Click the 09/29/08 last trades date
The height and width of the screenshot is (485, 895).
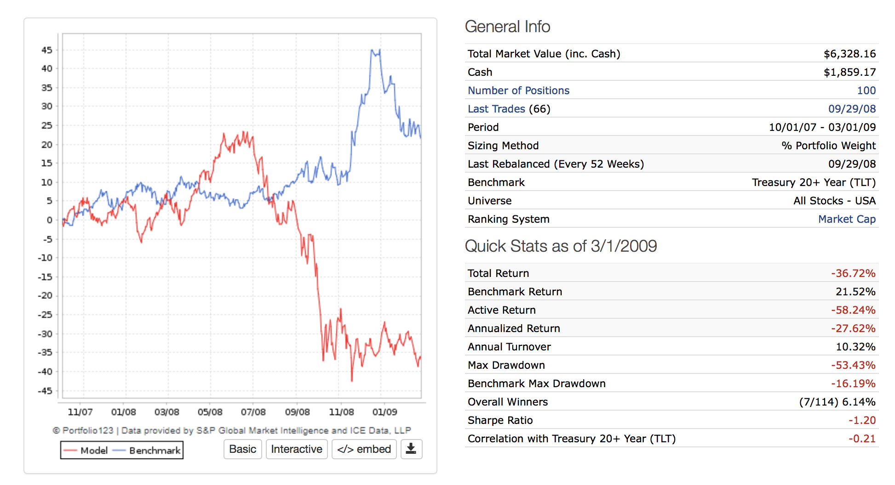tap(852, 109)
